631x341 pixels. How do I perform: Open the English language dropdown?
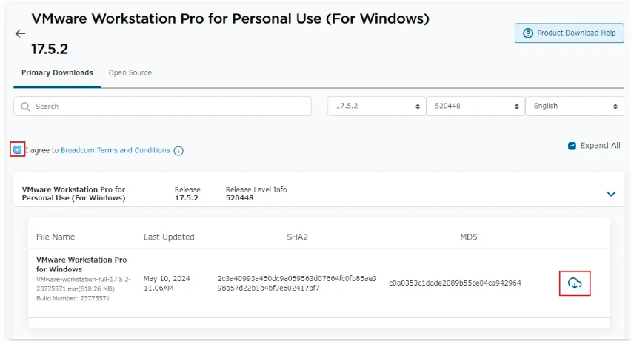coord(575,107)
